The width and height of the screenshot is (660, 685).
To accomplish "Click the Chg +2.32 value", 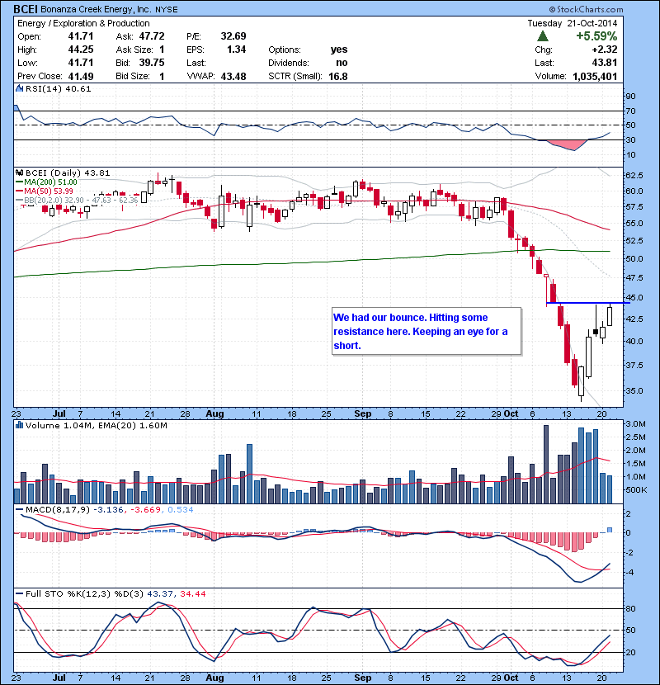I will pyautogui.click(x=605, y=50).
